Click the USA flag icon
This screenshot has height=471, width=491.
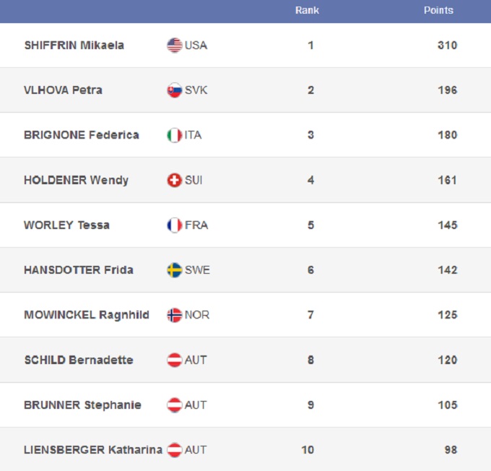[174, 46]
